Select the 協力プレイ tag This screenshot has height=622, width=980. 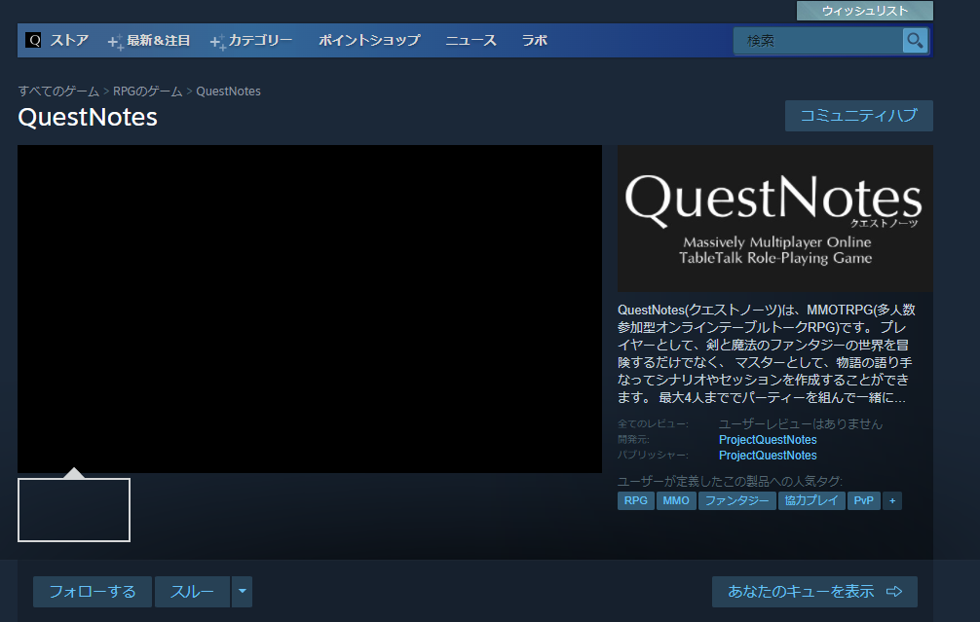click(811, 501)
